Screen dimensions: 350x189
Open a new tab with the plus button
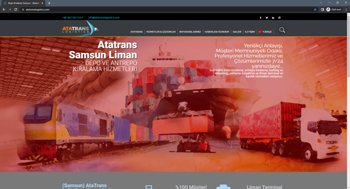point(49,3)
